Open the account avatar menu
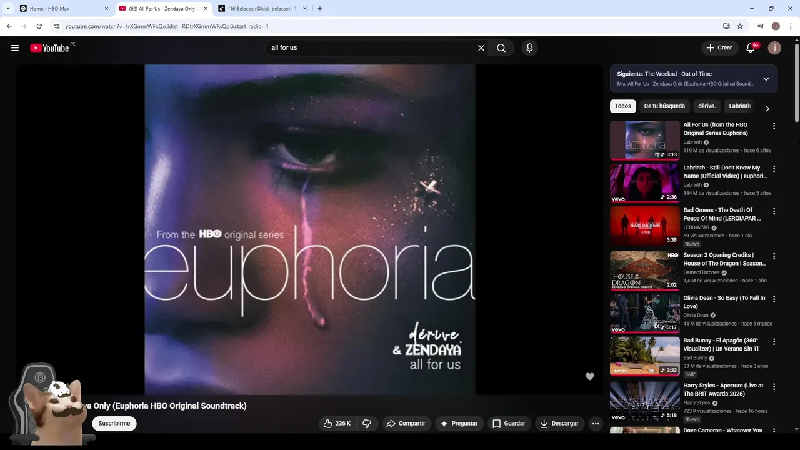This screenshot has width=800, height=450. 774,48
